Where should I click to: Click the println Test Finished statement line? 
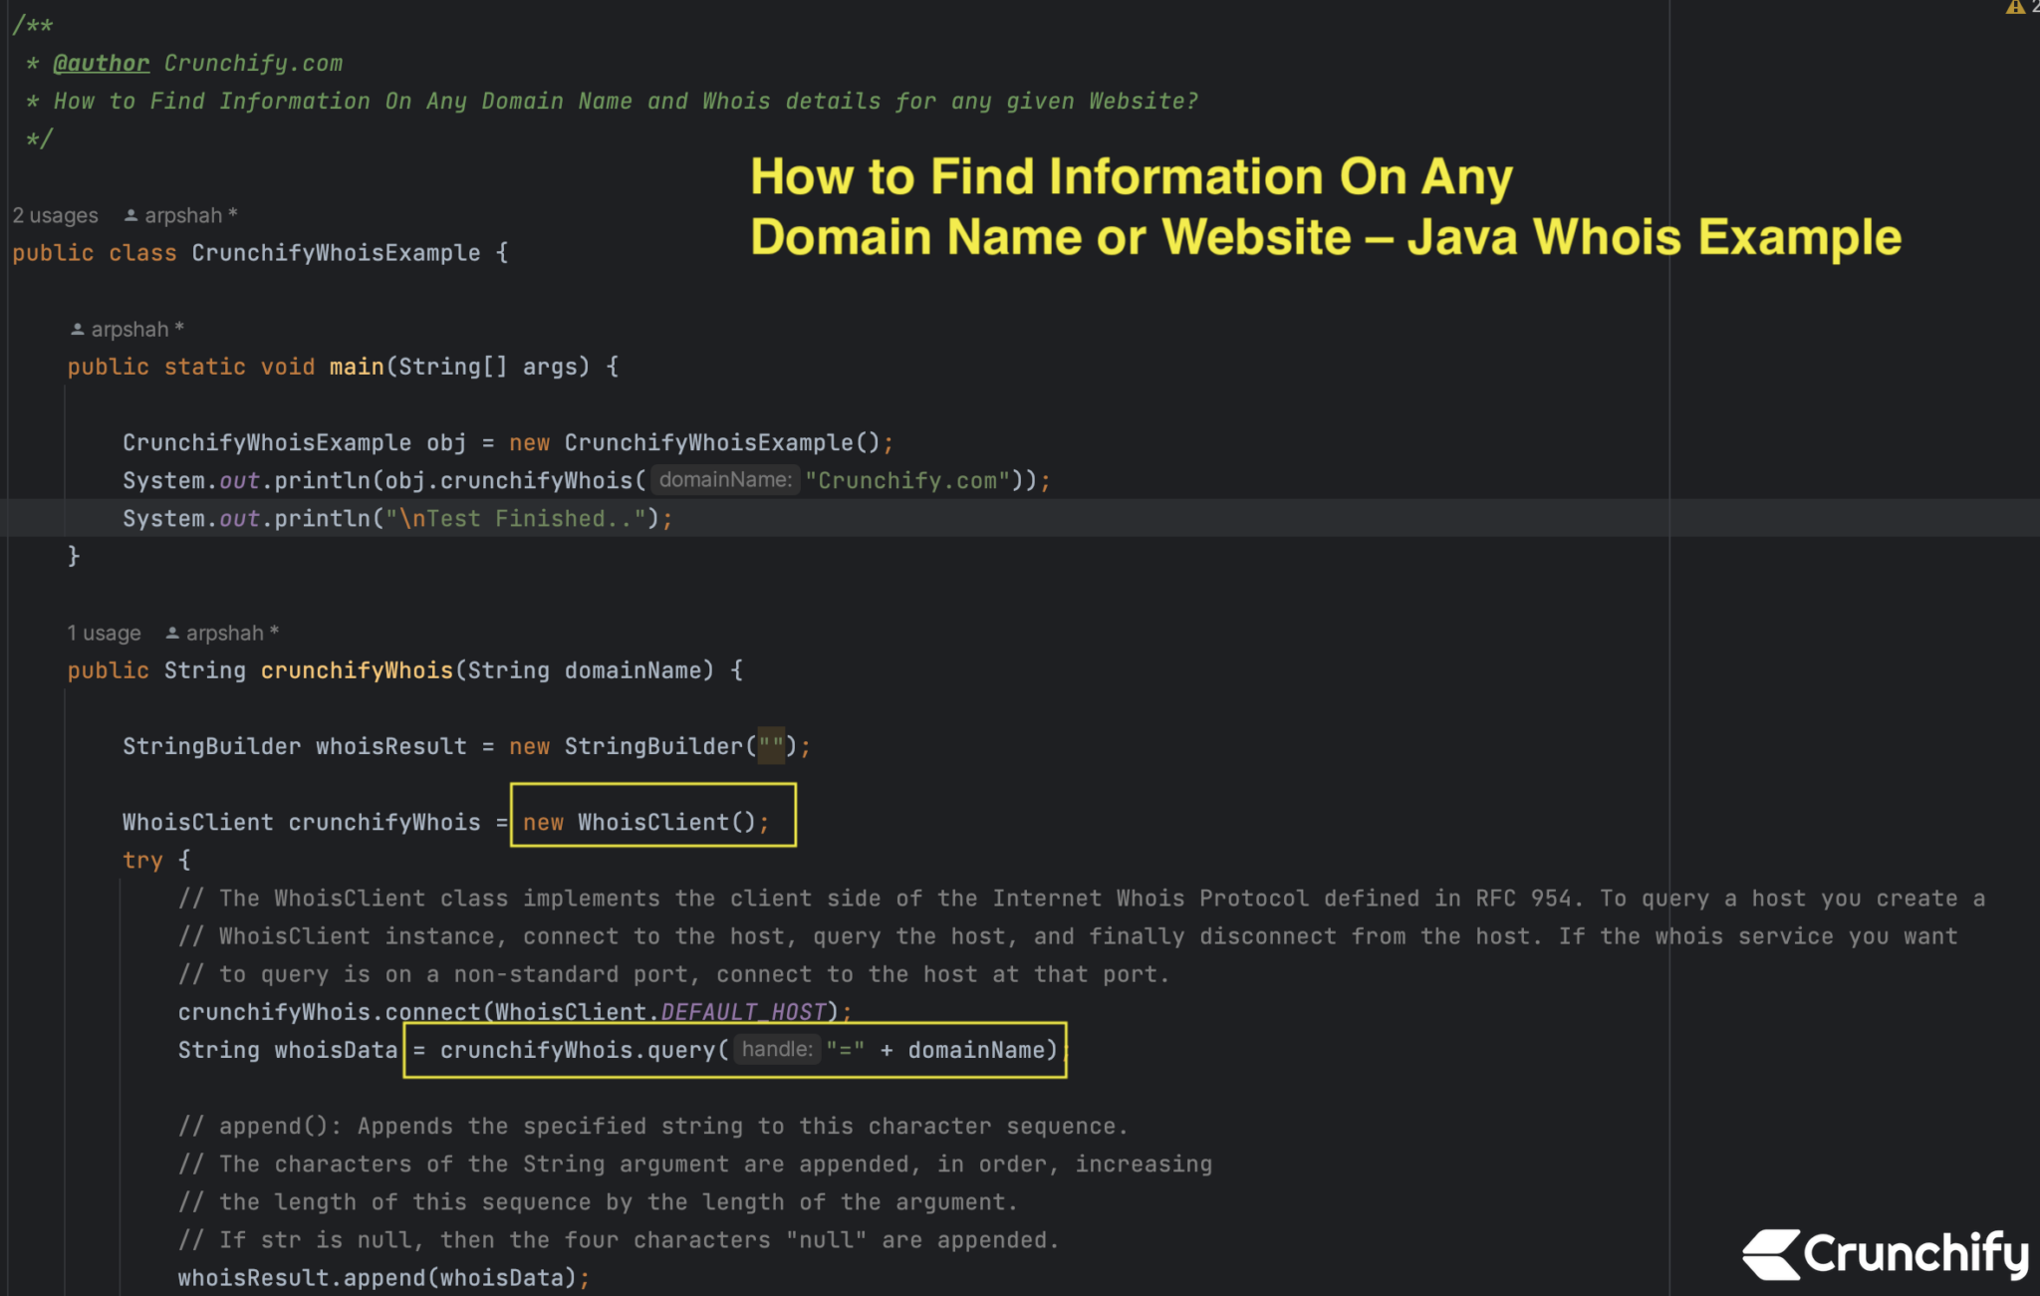click(396, 517)
